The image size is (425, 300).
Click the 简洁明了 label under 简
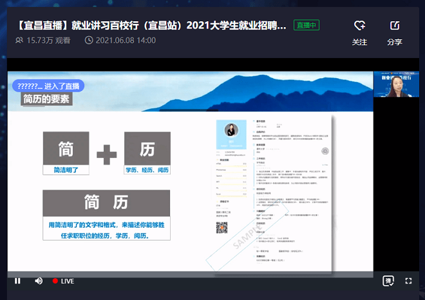[x=65, y=170]
